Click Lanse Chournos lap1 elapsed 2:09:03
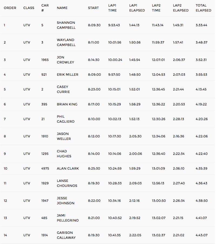Image resolution: width=216 pixels, height=244 pixels. point(135,183)
